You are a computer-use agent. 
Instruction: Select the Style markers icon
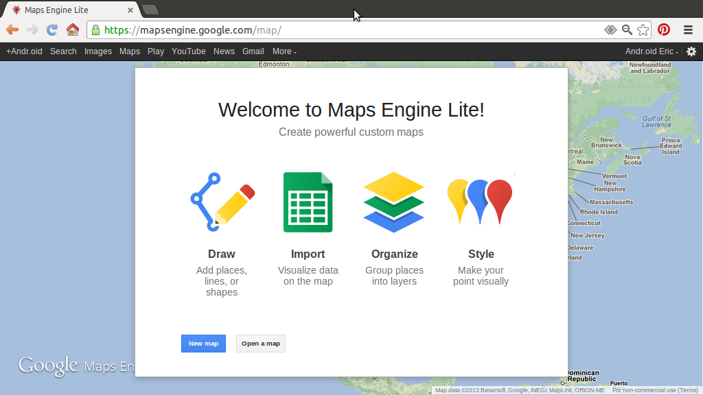[480, 201]
